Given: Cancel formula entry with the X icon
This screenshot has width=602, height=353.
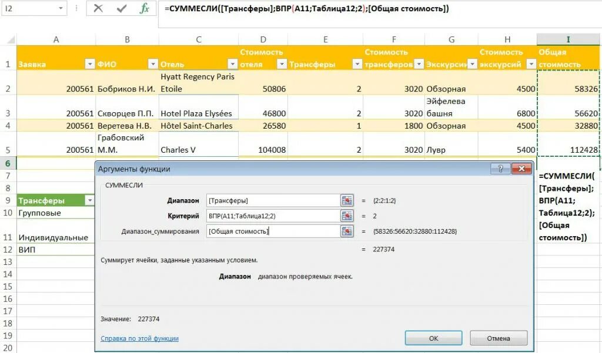Looking at the screenshot, I should pyautogui.click(x=98, y=8).
